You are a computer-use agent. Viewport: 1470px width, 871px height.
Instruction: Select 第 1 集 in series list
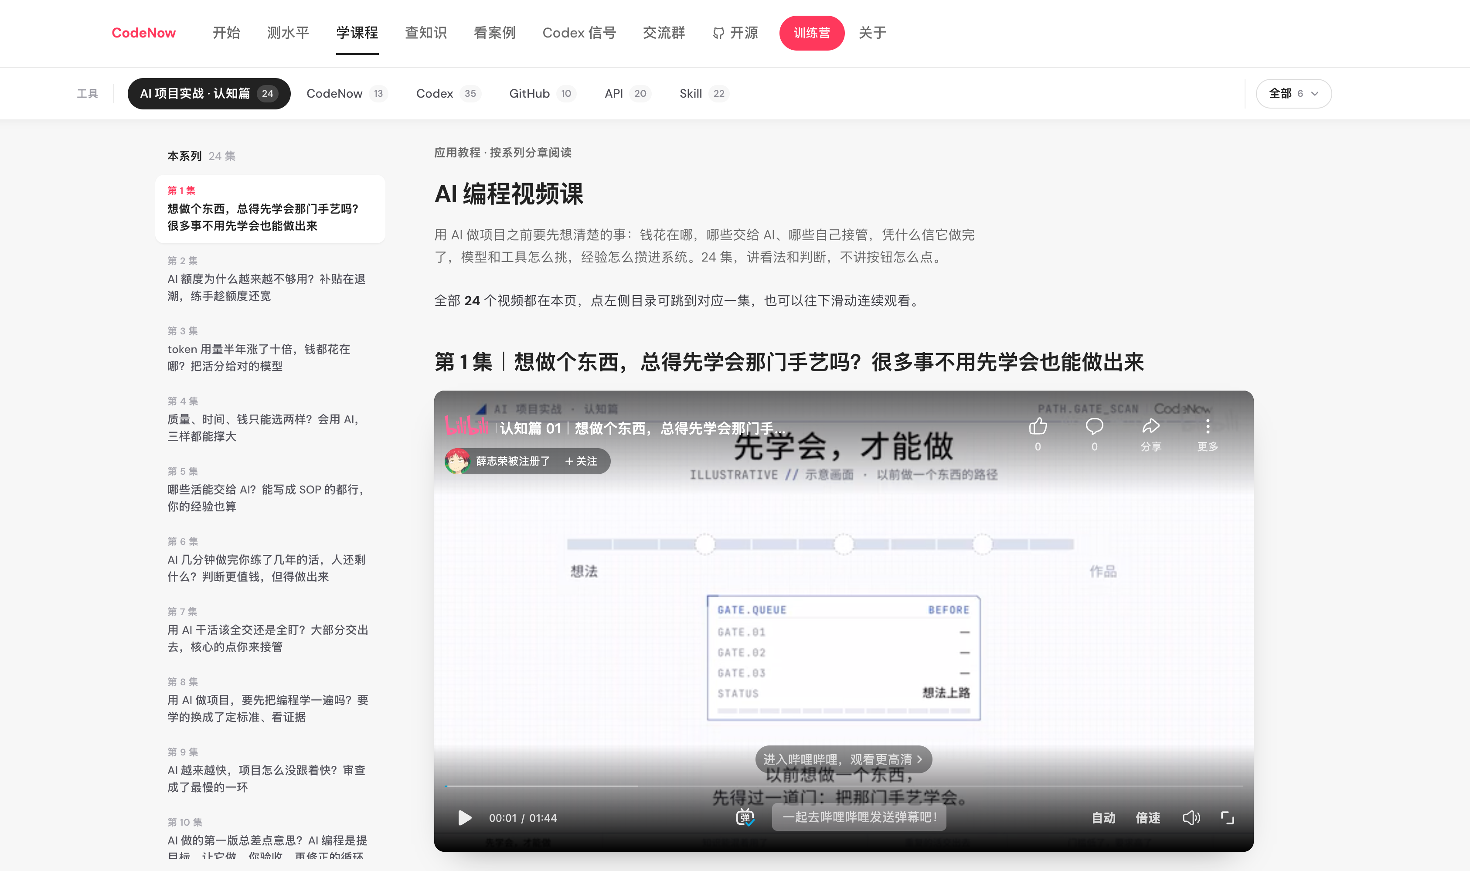click(270, 209)
